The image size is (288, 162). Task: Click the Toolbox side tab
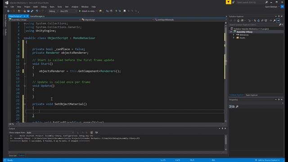pos(5,32)
